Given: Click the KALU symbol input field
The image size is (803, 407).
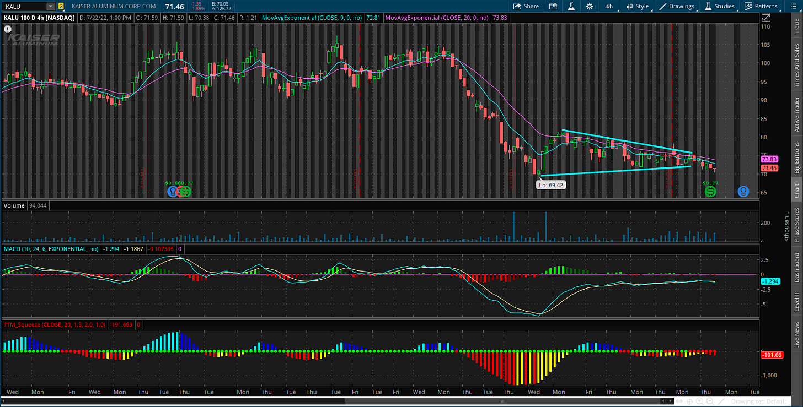Looking at the screenshot, I should (x=24, y=6).
